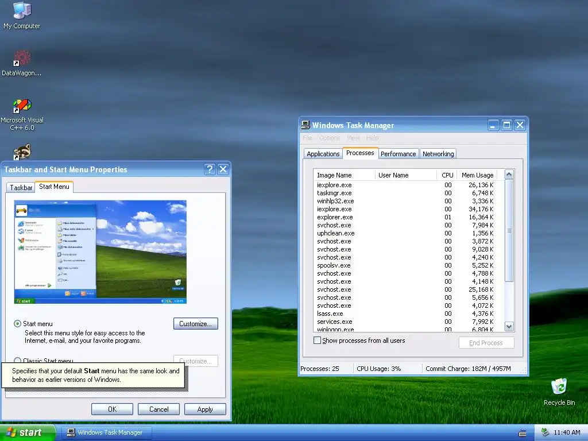
Task: Sort processes by User Name column
Action: click(x=406, y=175)
